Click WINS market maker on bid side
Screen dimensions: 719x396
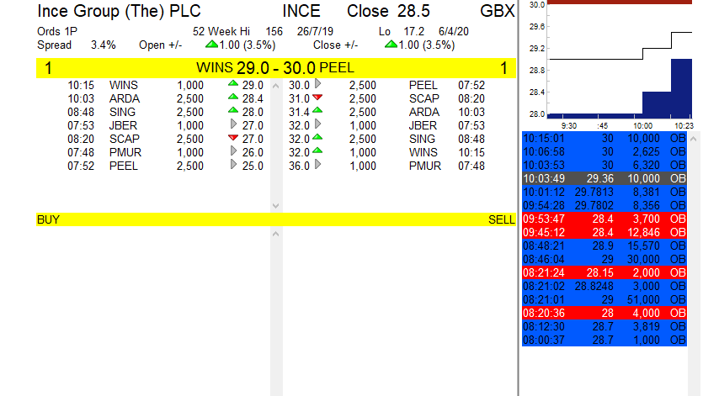pyautogui.click(x=124, y=85)
